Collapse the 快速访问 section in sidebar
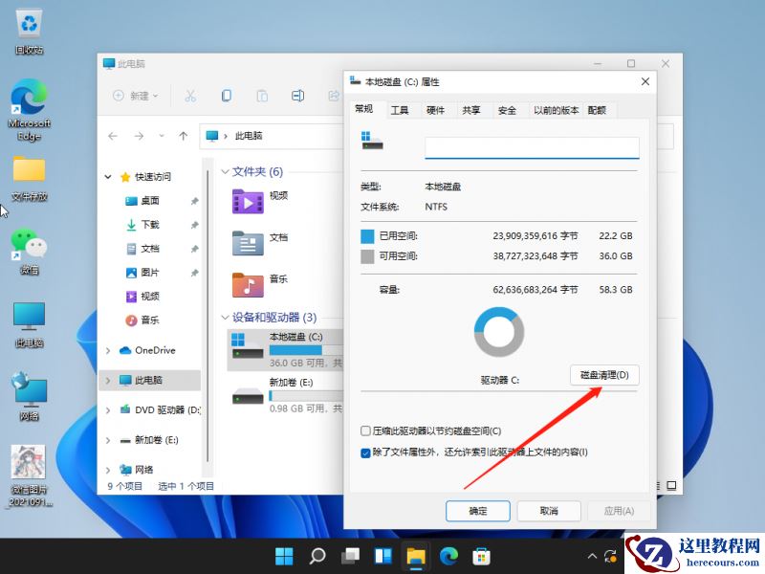Viewport: 765px width, 574px height. pos(107,175)
